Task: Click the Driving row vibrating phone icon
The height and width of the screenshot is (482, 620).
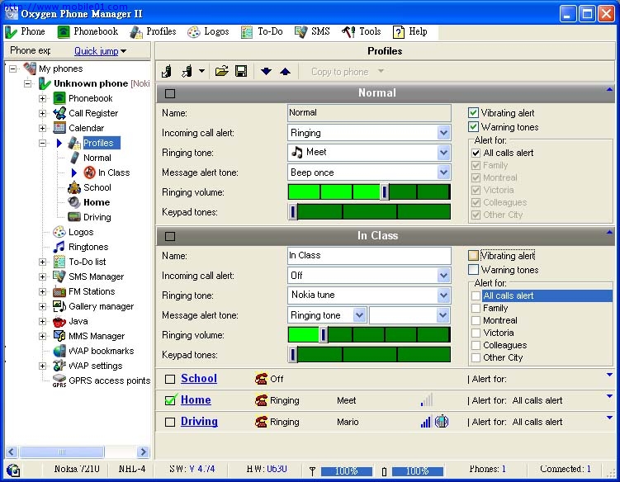Action: tap(442, 422)
